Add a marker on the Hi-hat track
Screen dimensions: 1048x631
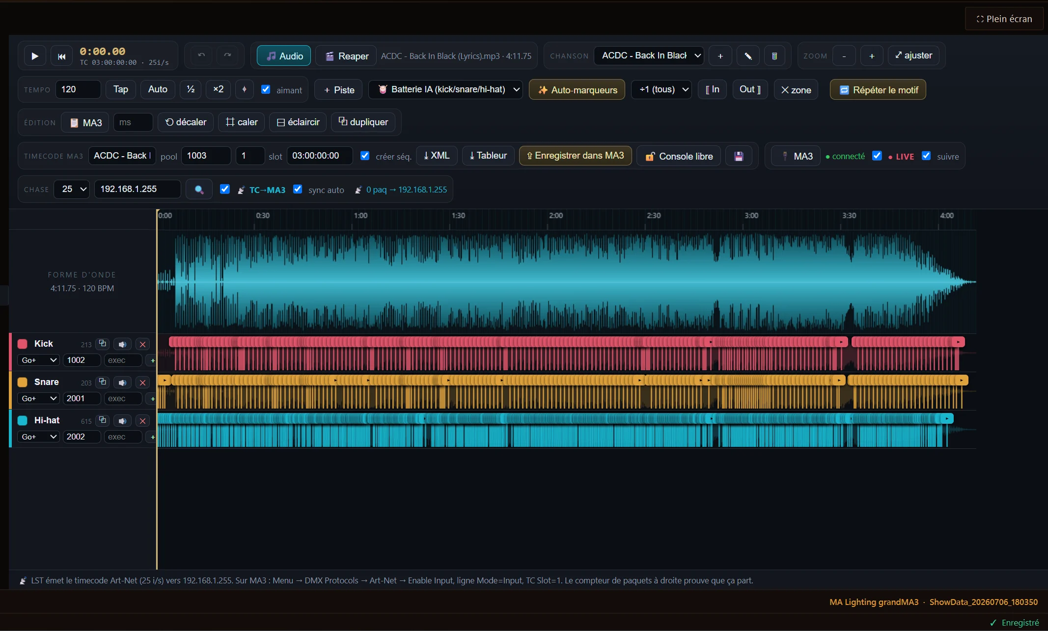[x=153, y=437]
